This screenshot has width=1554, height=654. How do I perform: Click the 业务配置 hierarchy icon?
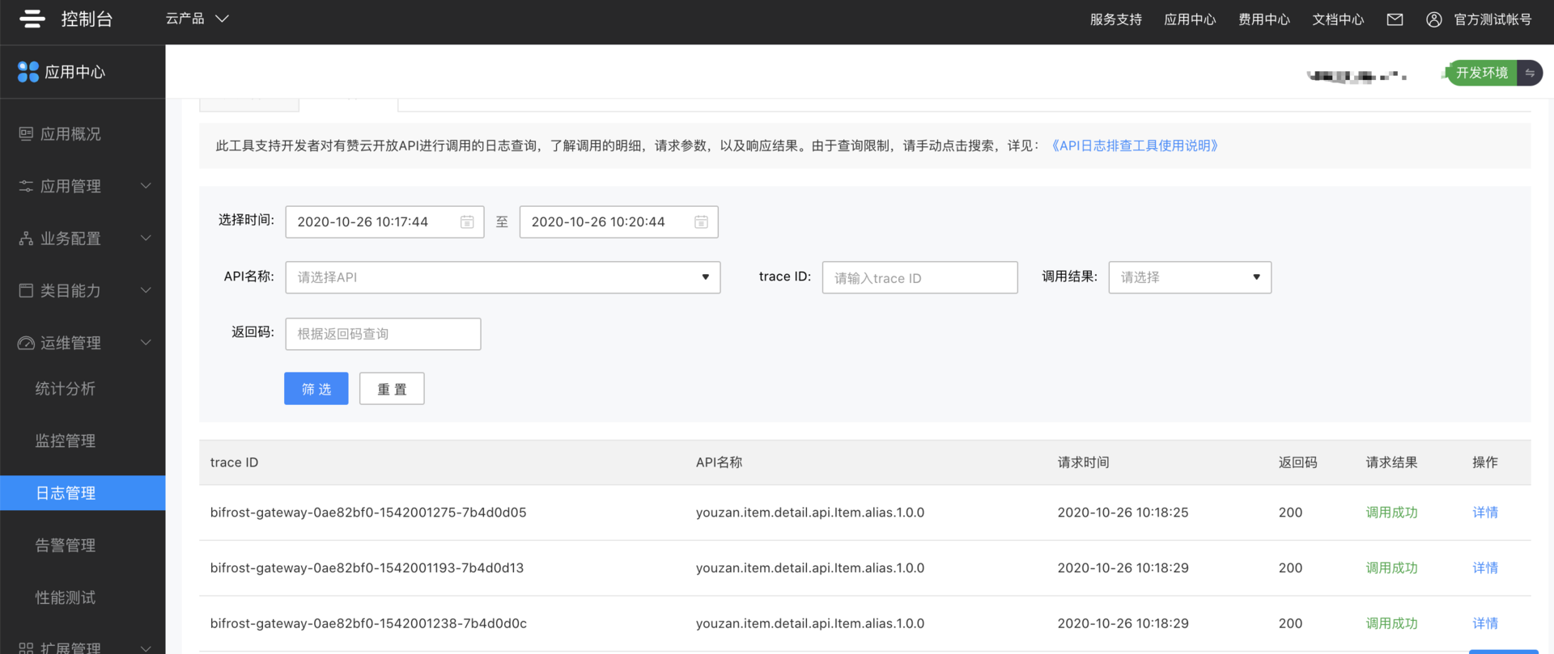pyautogui.click(x=26, y=238)
